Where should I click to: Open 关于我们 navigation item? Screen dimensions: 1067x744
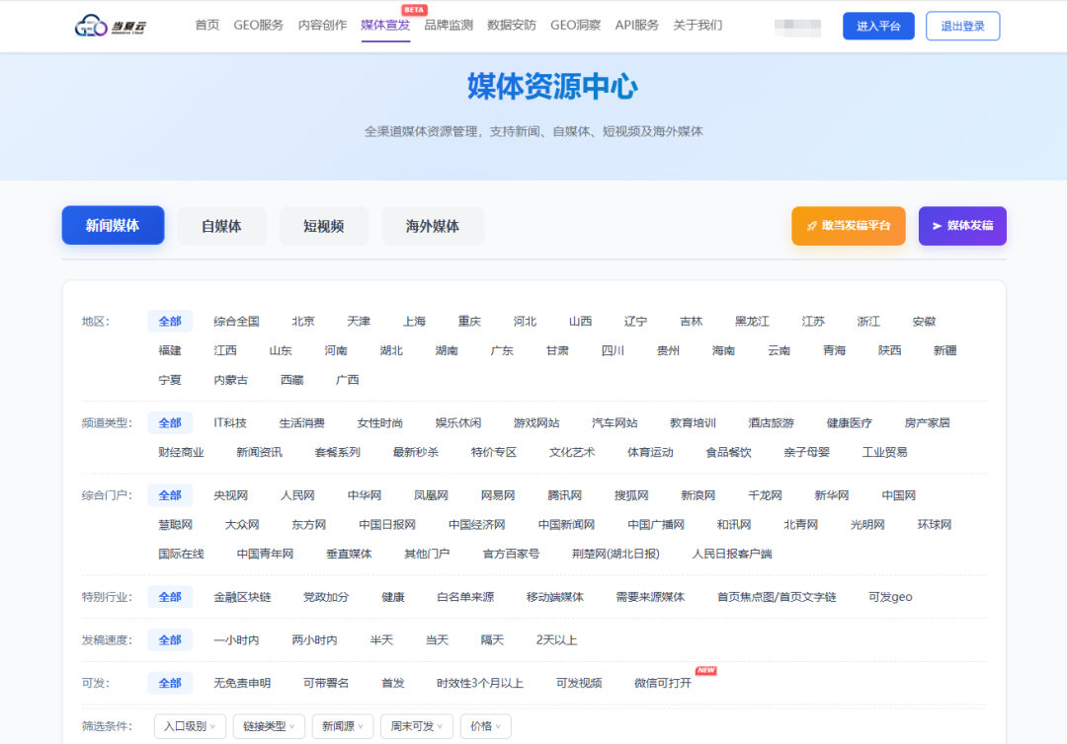(698, 25)
